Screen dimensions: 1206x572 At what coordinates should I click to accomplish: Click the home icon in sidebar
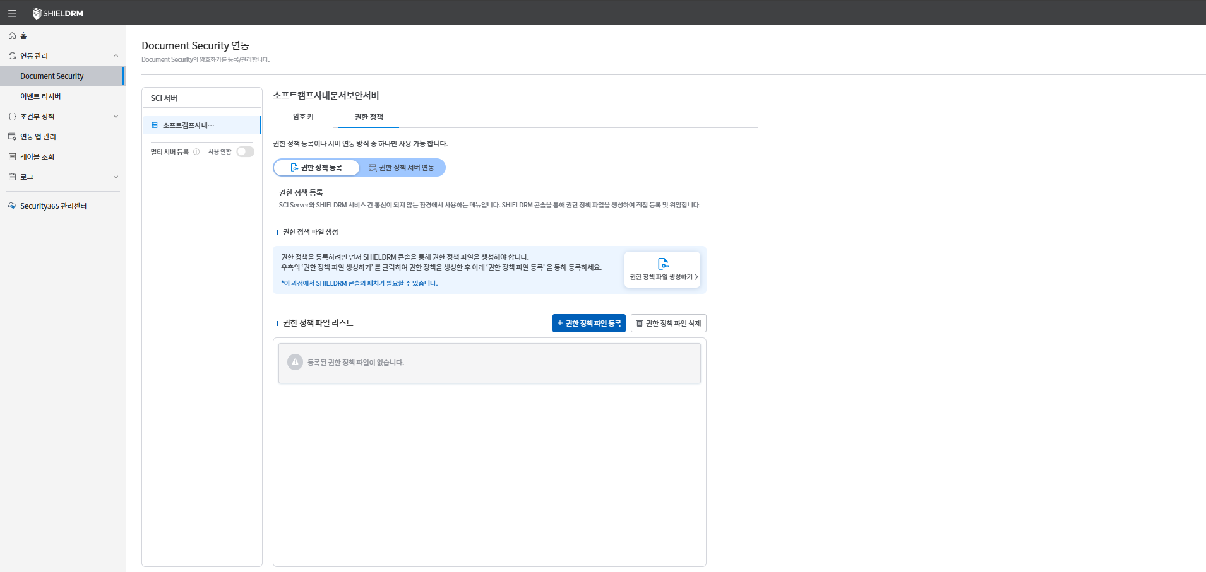(x=12, y=36)
